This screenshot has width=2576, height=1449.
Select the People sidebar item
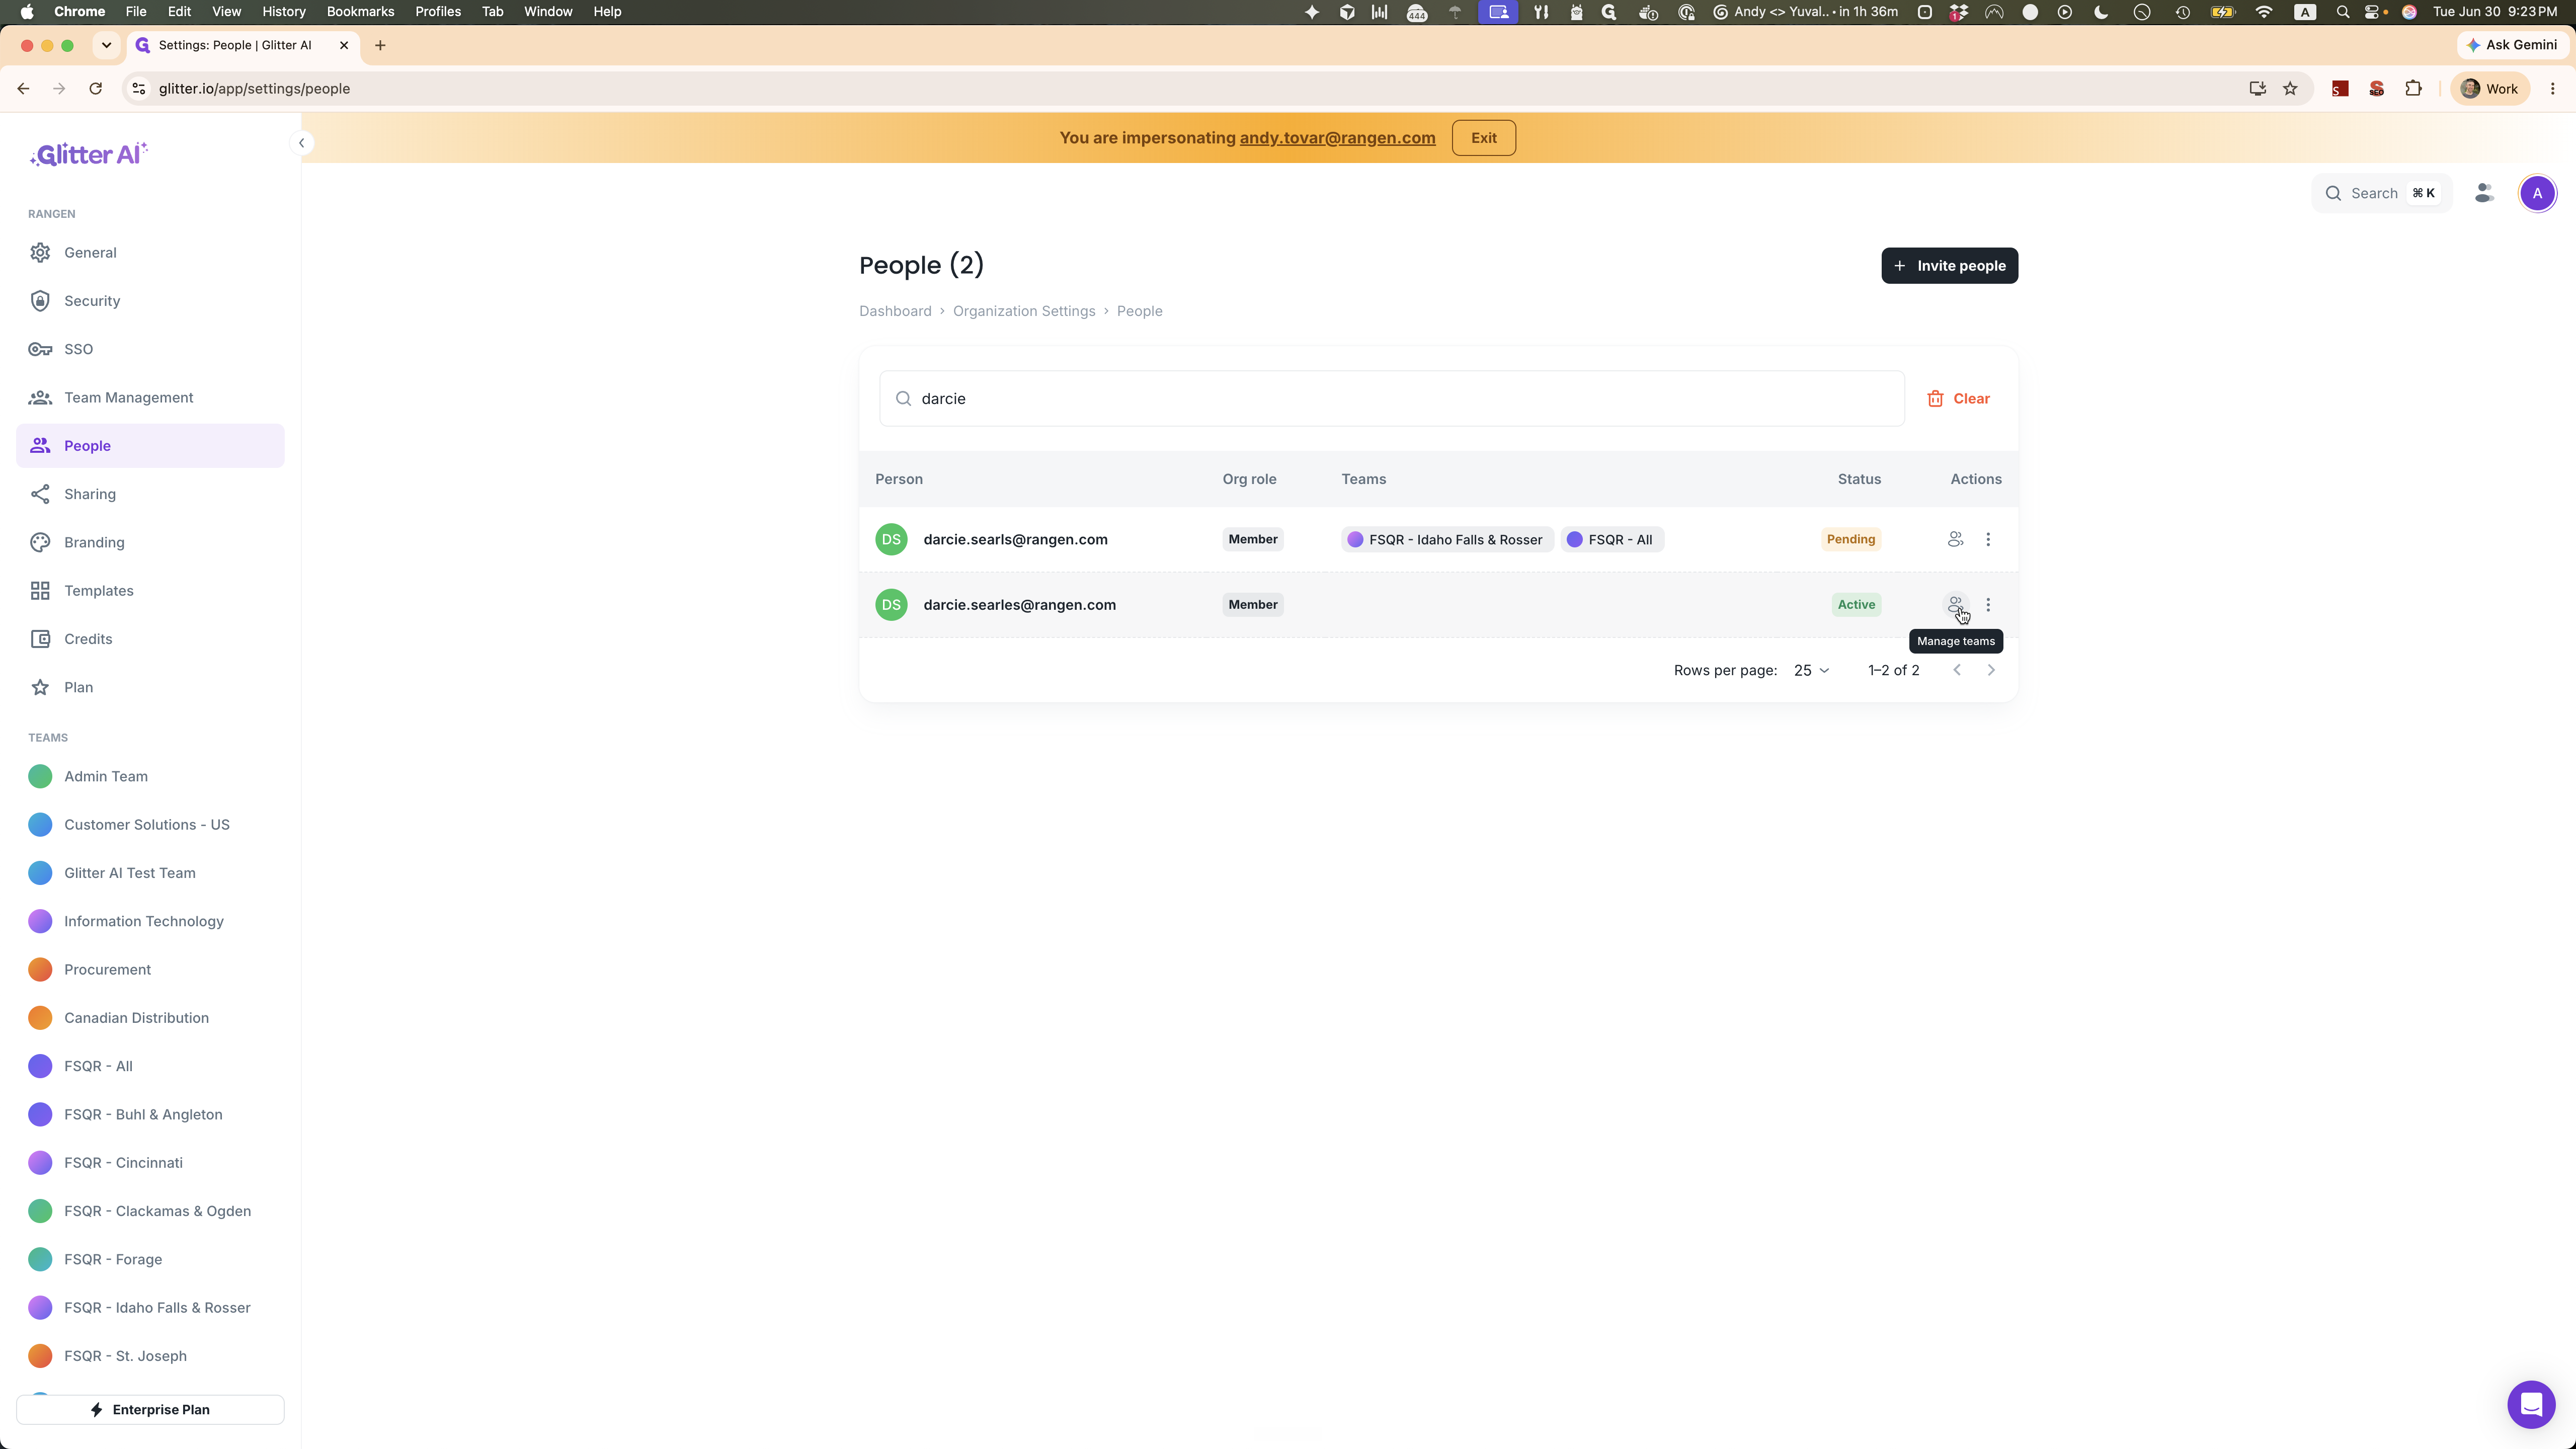(x=150, y=446)
